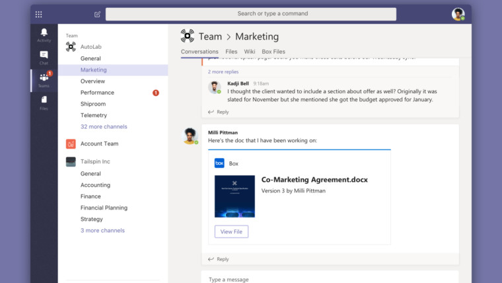Open the Chat icon in sidebar
The width and height of the screenshot is (502, 283).
tap(44, 55)
